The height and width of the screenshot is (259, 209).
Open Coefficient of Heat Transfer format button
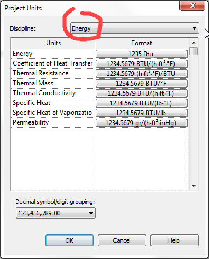[x=142, y=64]
